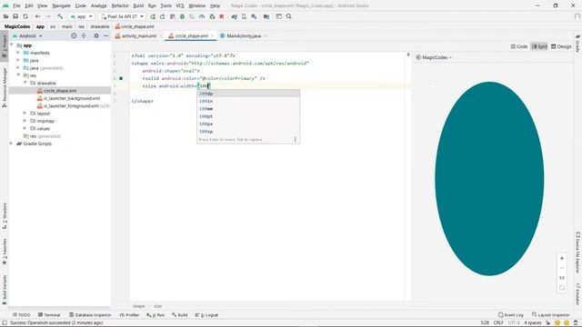
Task: Click the teal oval preview shape
Action: click(489, 179)
